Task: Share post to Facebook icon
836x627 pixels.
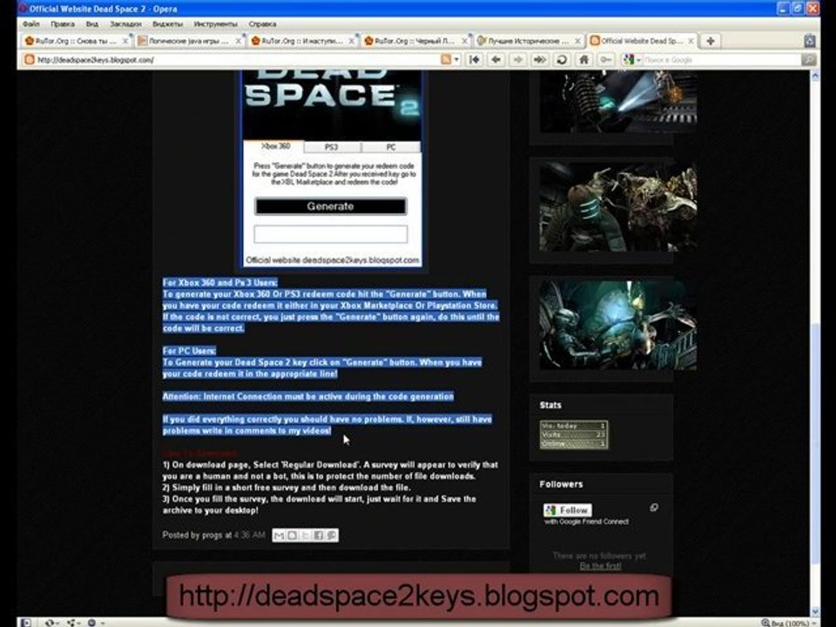Action: click(x=319, y=536)
